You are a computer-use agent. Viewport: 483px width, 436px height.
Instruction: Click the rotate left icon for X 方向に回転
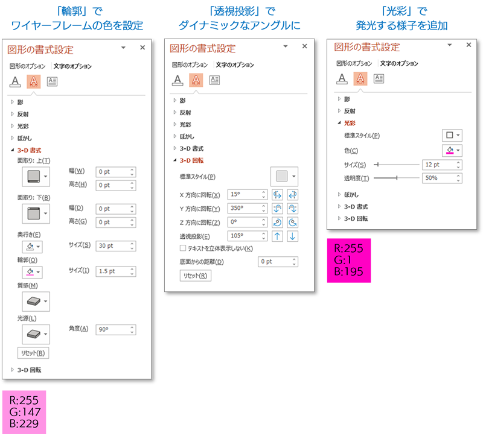(278, 195)
